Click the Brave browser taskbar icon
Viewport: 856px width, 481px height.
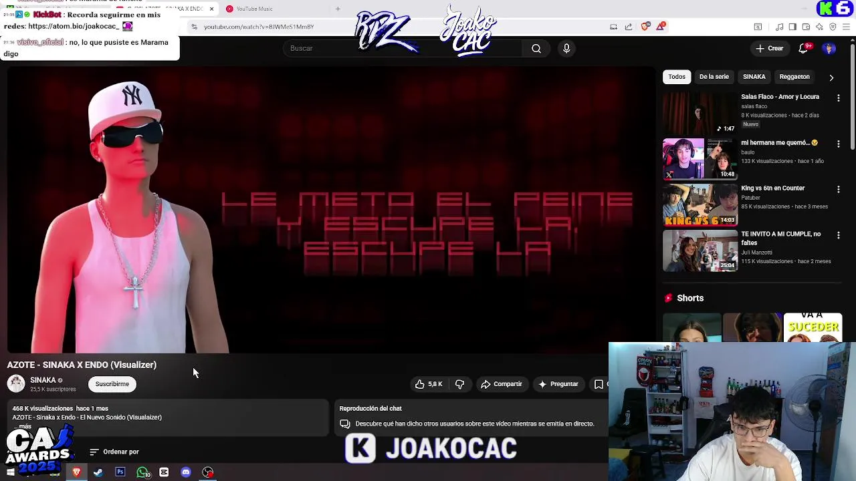coord(76,472)
